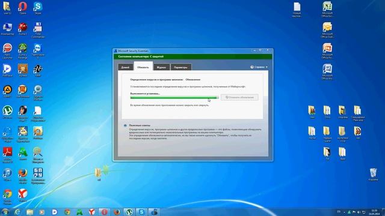Open the PotPlayer desktop shortcut
This screenshot has width=385, height=216.
click(x=7, y=70)
